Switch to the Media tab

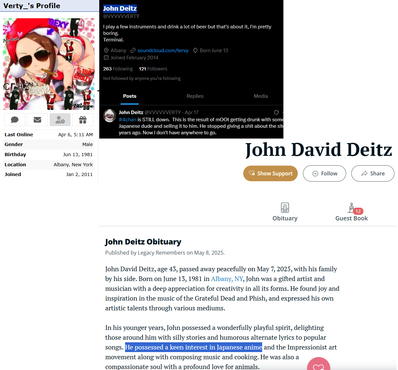pyautogui.click(x=261, y=96)
